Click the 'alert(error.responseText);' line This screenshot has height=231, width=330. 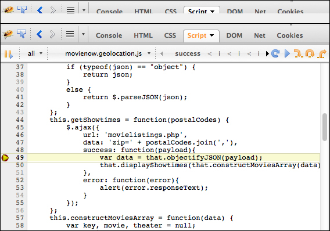point(154,187)
